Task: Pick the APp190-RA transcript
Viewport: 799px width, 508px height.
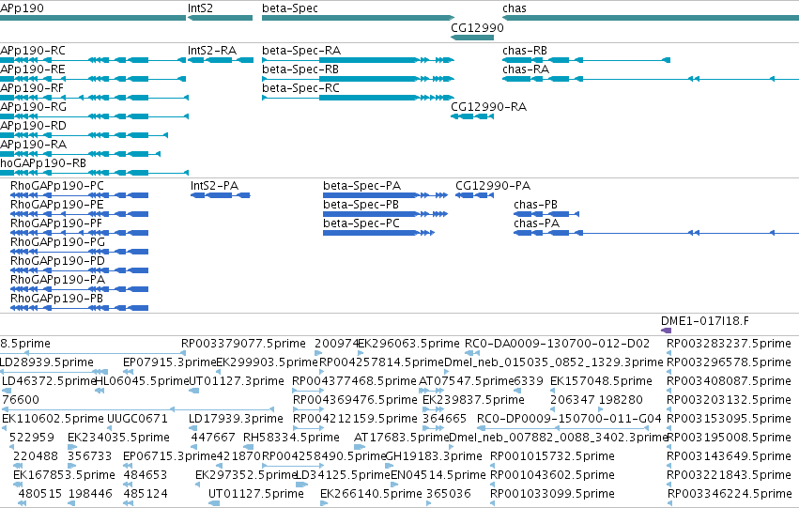Action: pyautogui.click(x=80, y=154)
